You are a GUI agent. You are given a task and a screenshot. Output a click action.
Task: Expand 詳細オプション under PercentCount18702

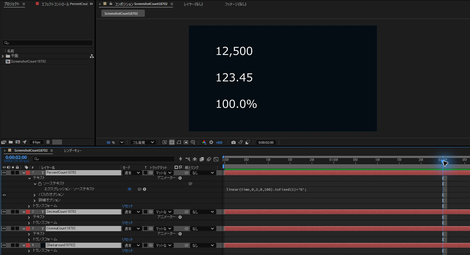[x=35, y=201]
